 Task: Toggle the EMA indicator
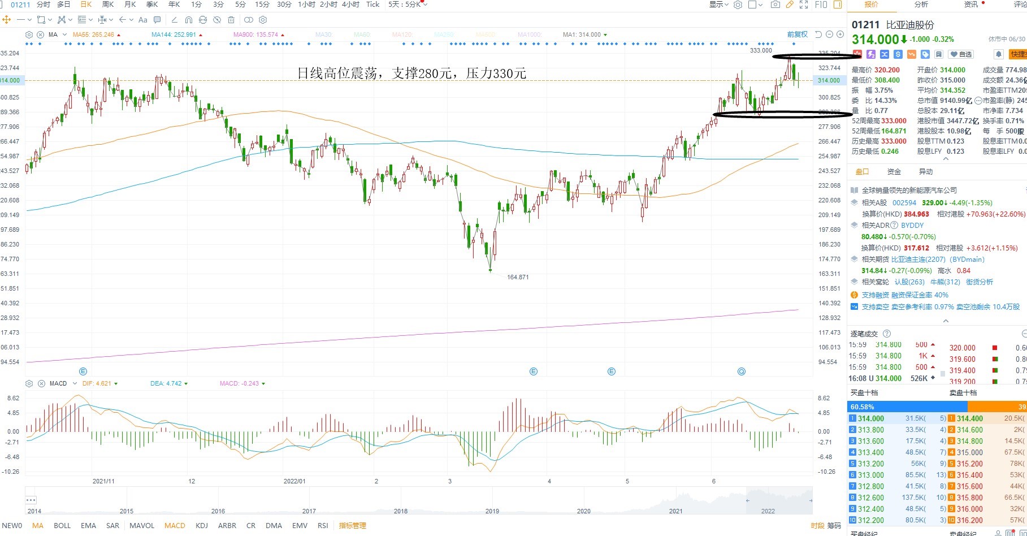88,525
